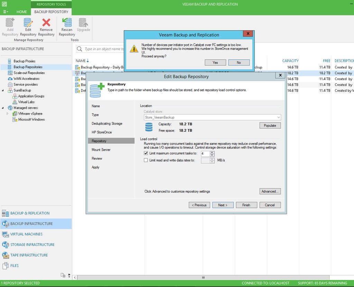This screenshot has height=287, width=354.
Task: Select the Backup Repositories tree icon
Action: click(x=9, y=67)
